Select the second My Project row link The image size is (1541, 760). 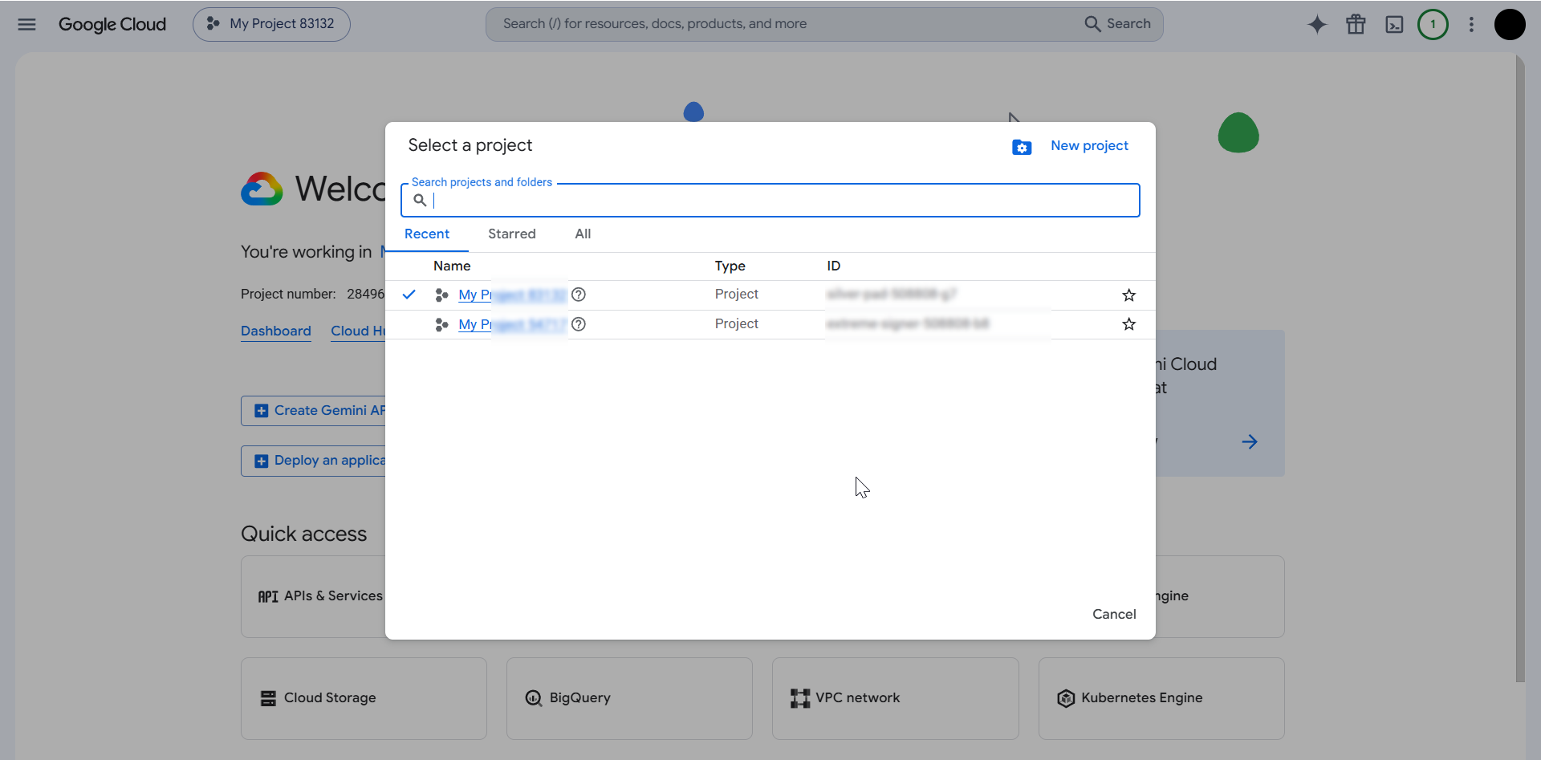tap(512, 324)
